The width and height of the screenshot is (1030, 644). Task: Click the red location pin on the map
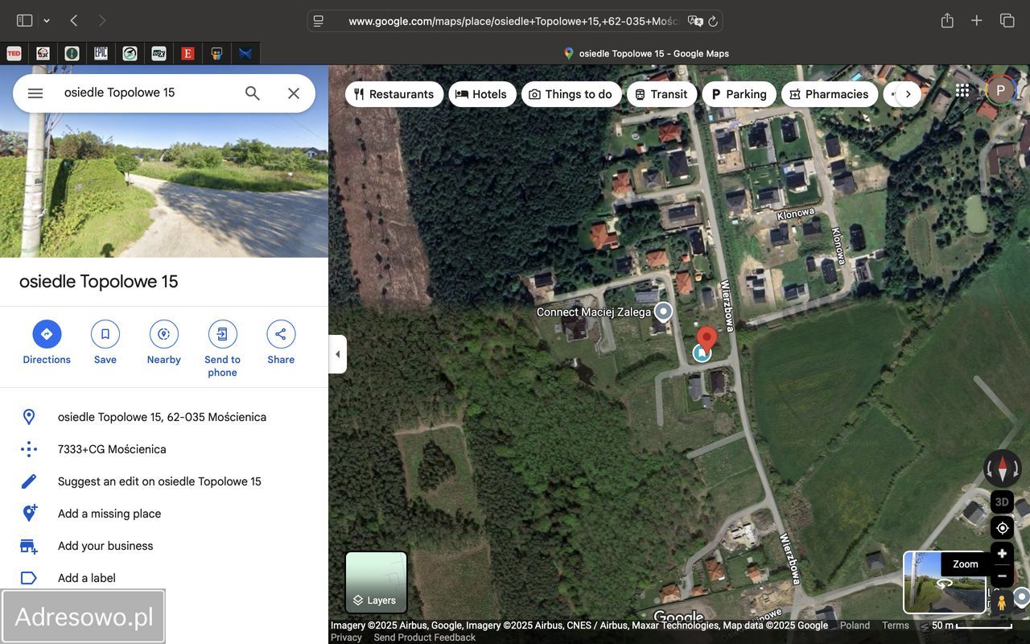click(707, 339)
